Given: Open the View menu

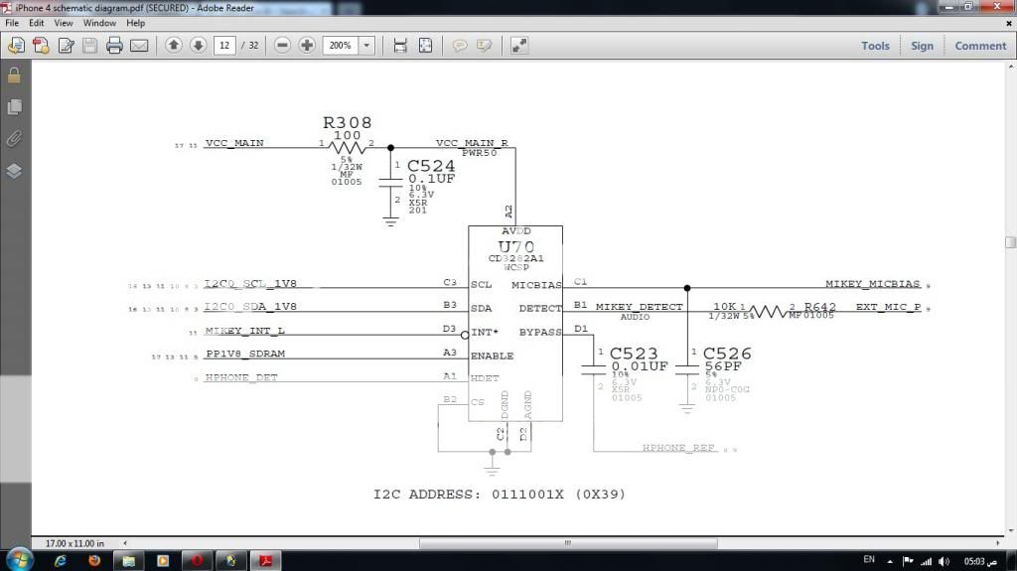Looking at the screenshot, I should tap(64, 23).
